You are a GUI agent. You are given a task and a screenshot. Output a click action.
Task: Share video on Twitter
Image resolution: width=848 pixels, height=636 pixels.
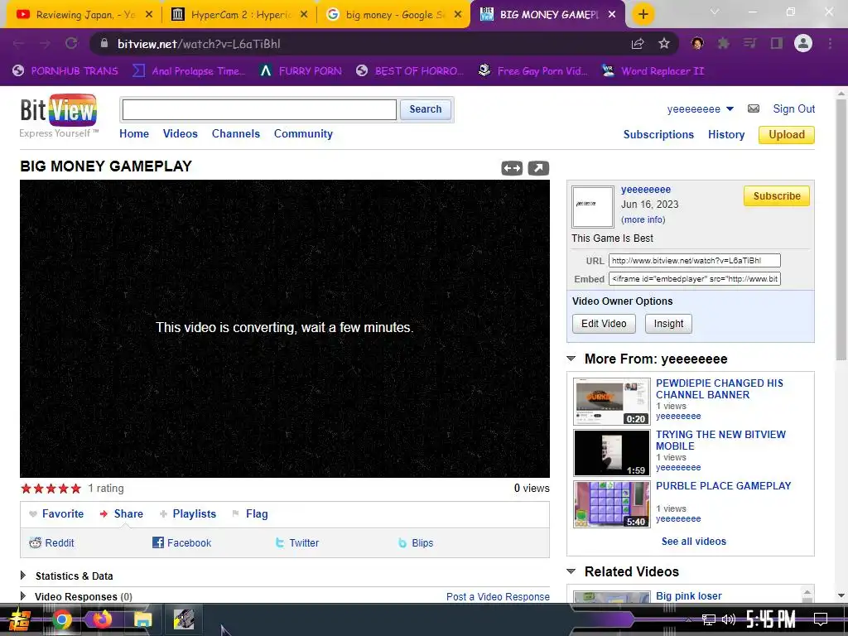[297, 543]
